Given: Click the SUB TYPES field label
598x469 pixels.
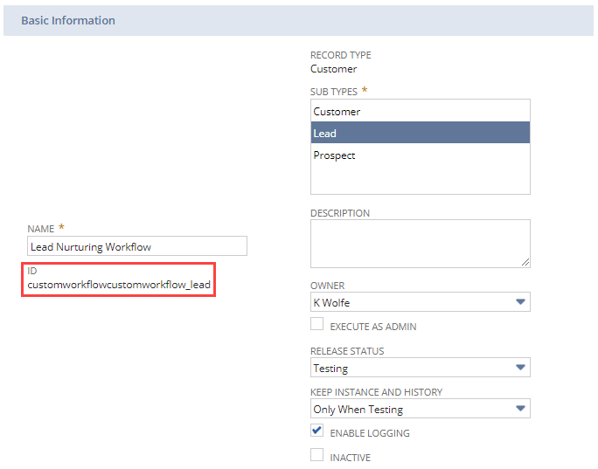Looking at the screenshot, I should [x=334, y=92].
